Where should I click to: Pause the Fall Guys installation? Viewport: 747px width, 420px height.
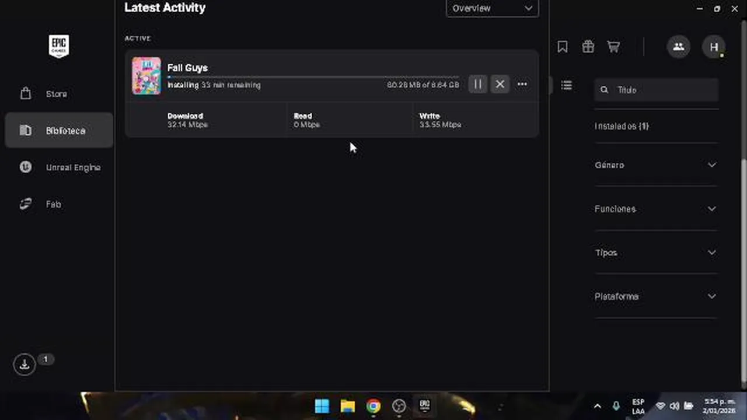pos(477,85)
